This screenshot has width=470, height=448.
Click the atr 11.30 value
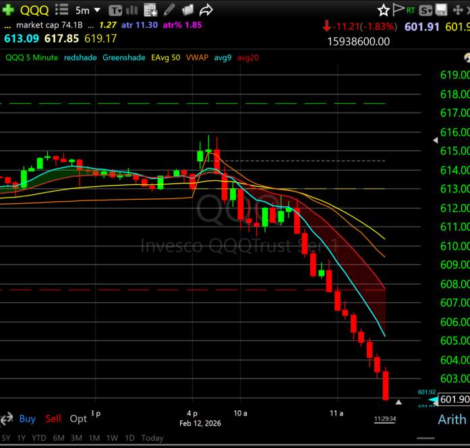pyautogui.click(x=140, y=25)
